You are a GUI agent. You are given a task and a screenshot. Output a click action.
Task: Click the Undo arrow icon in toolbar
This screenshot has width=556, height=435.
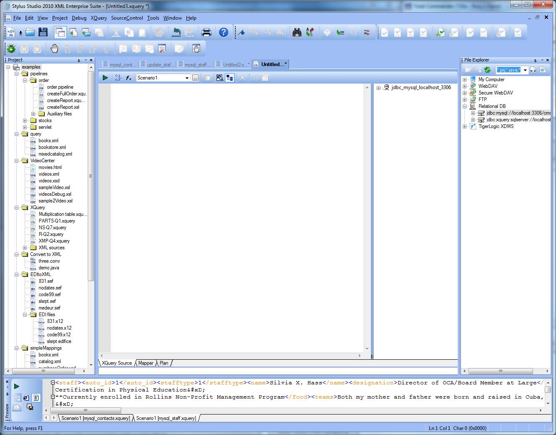(177, 32)
